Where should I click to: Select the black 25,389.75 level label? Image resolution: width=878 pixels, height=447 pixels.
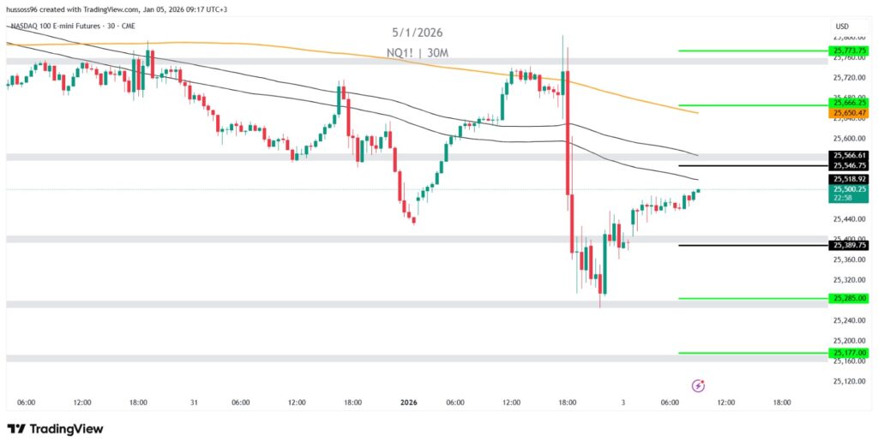(x=849, y=245)
